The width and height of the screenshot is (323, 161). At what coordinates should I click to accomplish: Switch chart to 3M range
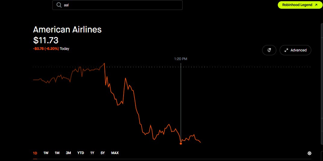[x=68, y=153]
